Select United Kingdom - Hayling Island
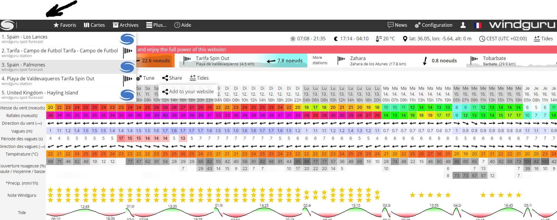The width and height of the screenshot is (557, 220). pyautogui.click(x=68, y=95)
